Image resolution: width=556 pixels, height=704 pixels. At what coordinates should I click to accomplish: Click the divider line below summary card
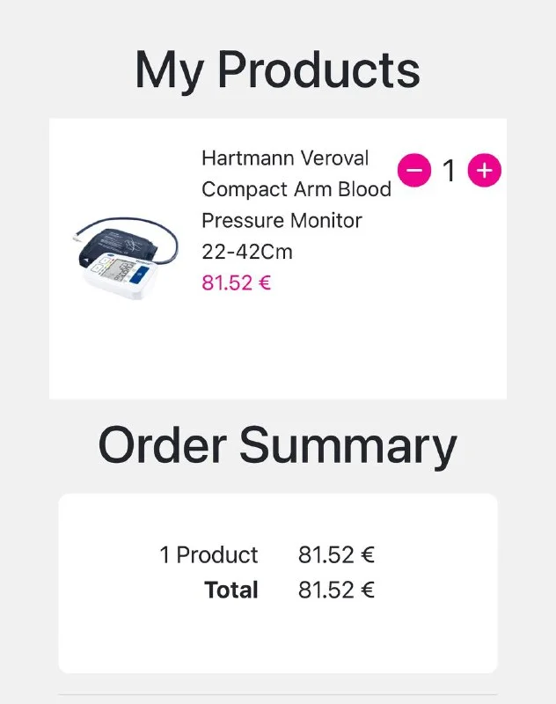pos(277,694)
